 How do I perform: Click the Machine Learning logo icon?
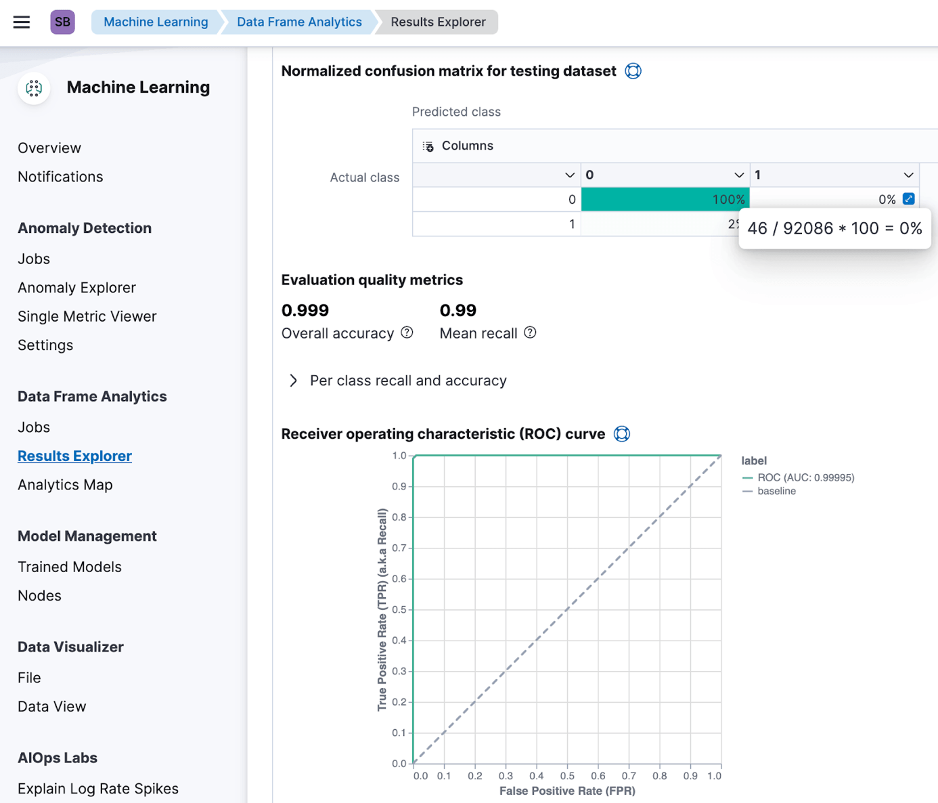point(34,88)
